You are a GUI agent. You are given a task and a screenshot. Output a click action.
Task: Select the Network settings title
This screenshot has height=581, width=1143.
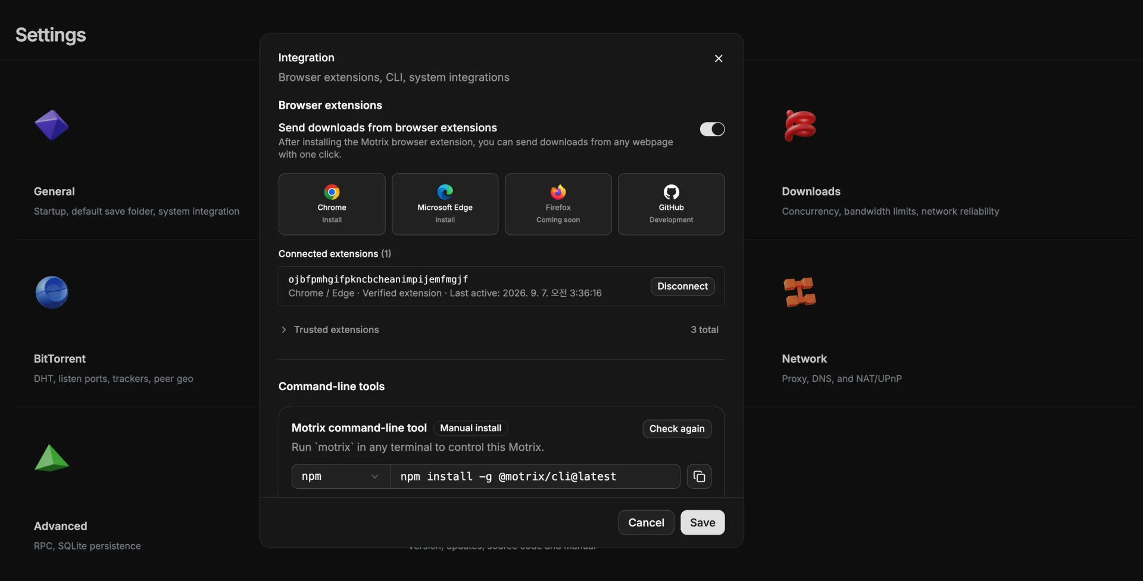click(x=804, y=359)
